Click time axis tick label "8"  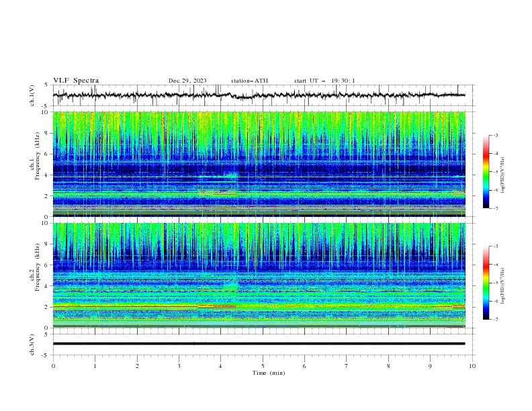[x=388, y=366]
